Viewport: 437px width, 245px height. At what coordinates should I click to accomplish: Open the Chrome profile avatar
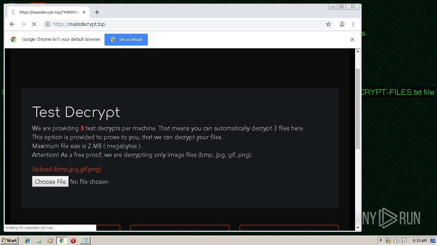(x=342, y=24)
